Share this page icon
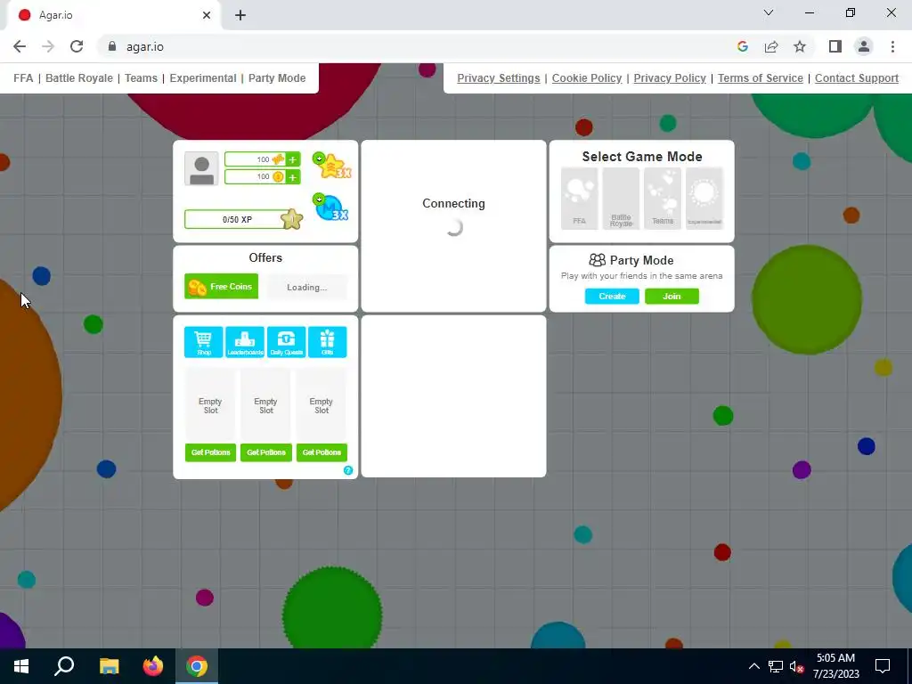This screenshot has height=684, width=912. click(771, 46)
